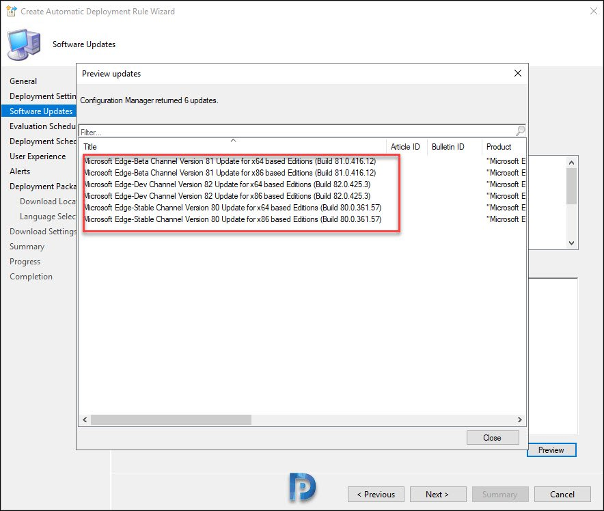Sort by the Title column header
604x511 pixels.
pos(233,147)
